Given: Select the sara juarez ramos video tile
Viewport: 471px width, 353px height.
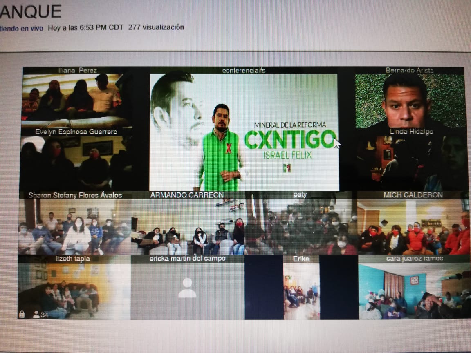Looking at the screenshot, I should (x=415, y=287).
